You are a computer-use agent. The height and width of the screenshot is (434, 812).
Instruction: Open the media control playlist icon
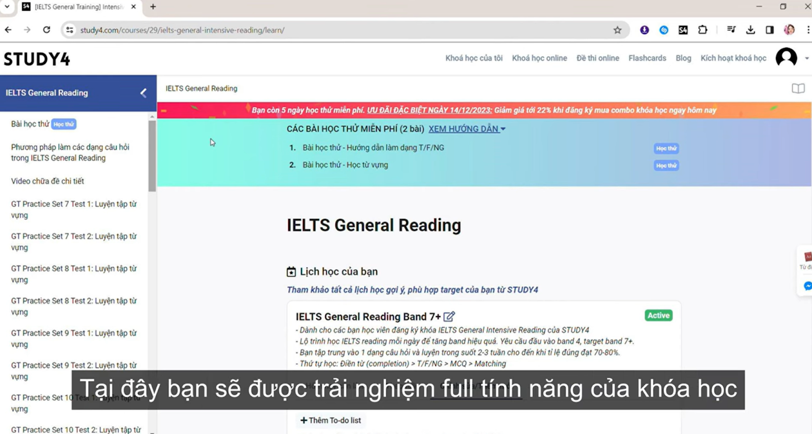731,30
